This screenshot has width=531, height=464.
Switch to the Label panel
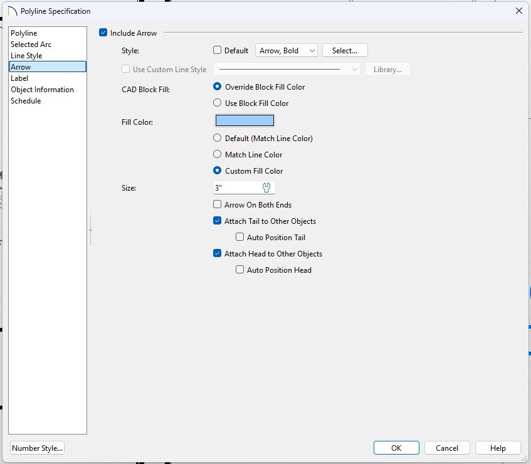tap(19, 78)
